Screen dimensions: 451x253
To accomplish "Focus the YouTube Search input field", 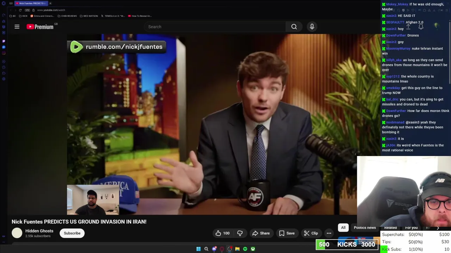I will pyautogui.click(x=215, y=27).
